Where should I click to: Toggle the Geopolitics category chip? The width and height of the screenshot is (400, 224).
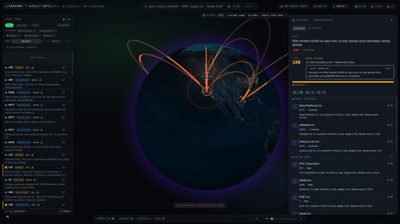[x=48, y=31]
